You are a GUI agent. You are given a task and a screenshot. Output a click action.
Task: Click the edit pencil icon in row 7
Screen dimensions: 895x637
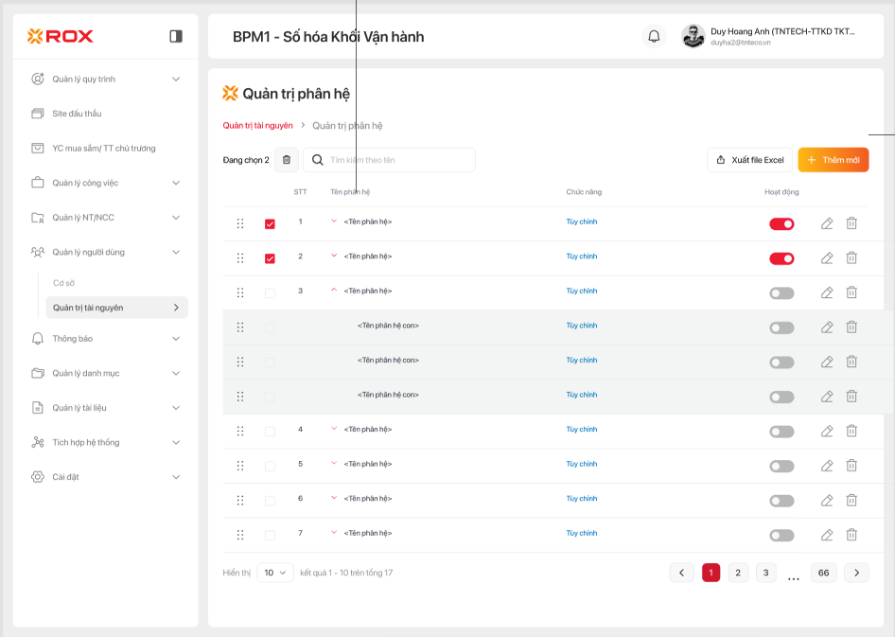click(x=827, y=535)
